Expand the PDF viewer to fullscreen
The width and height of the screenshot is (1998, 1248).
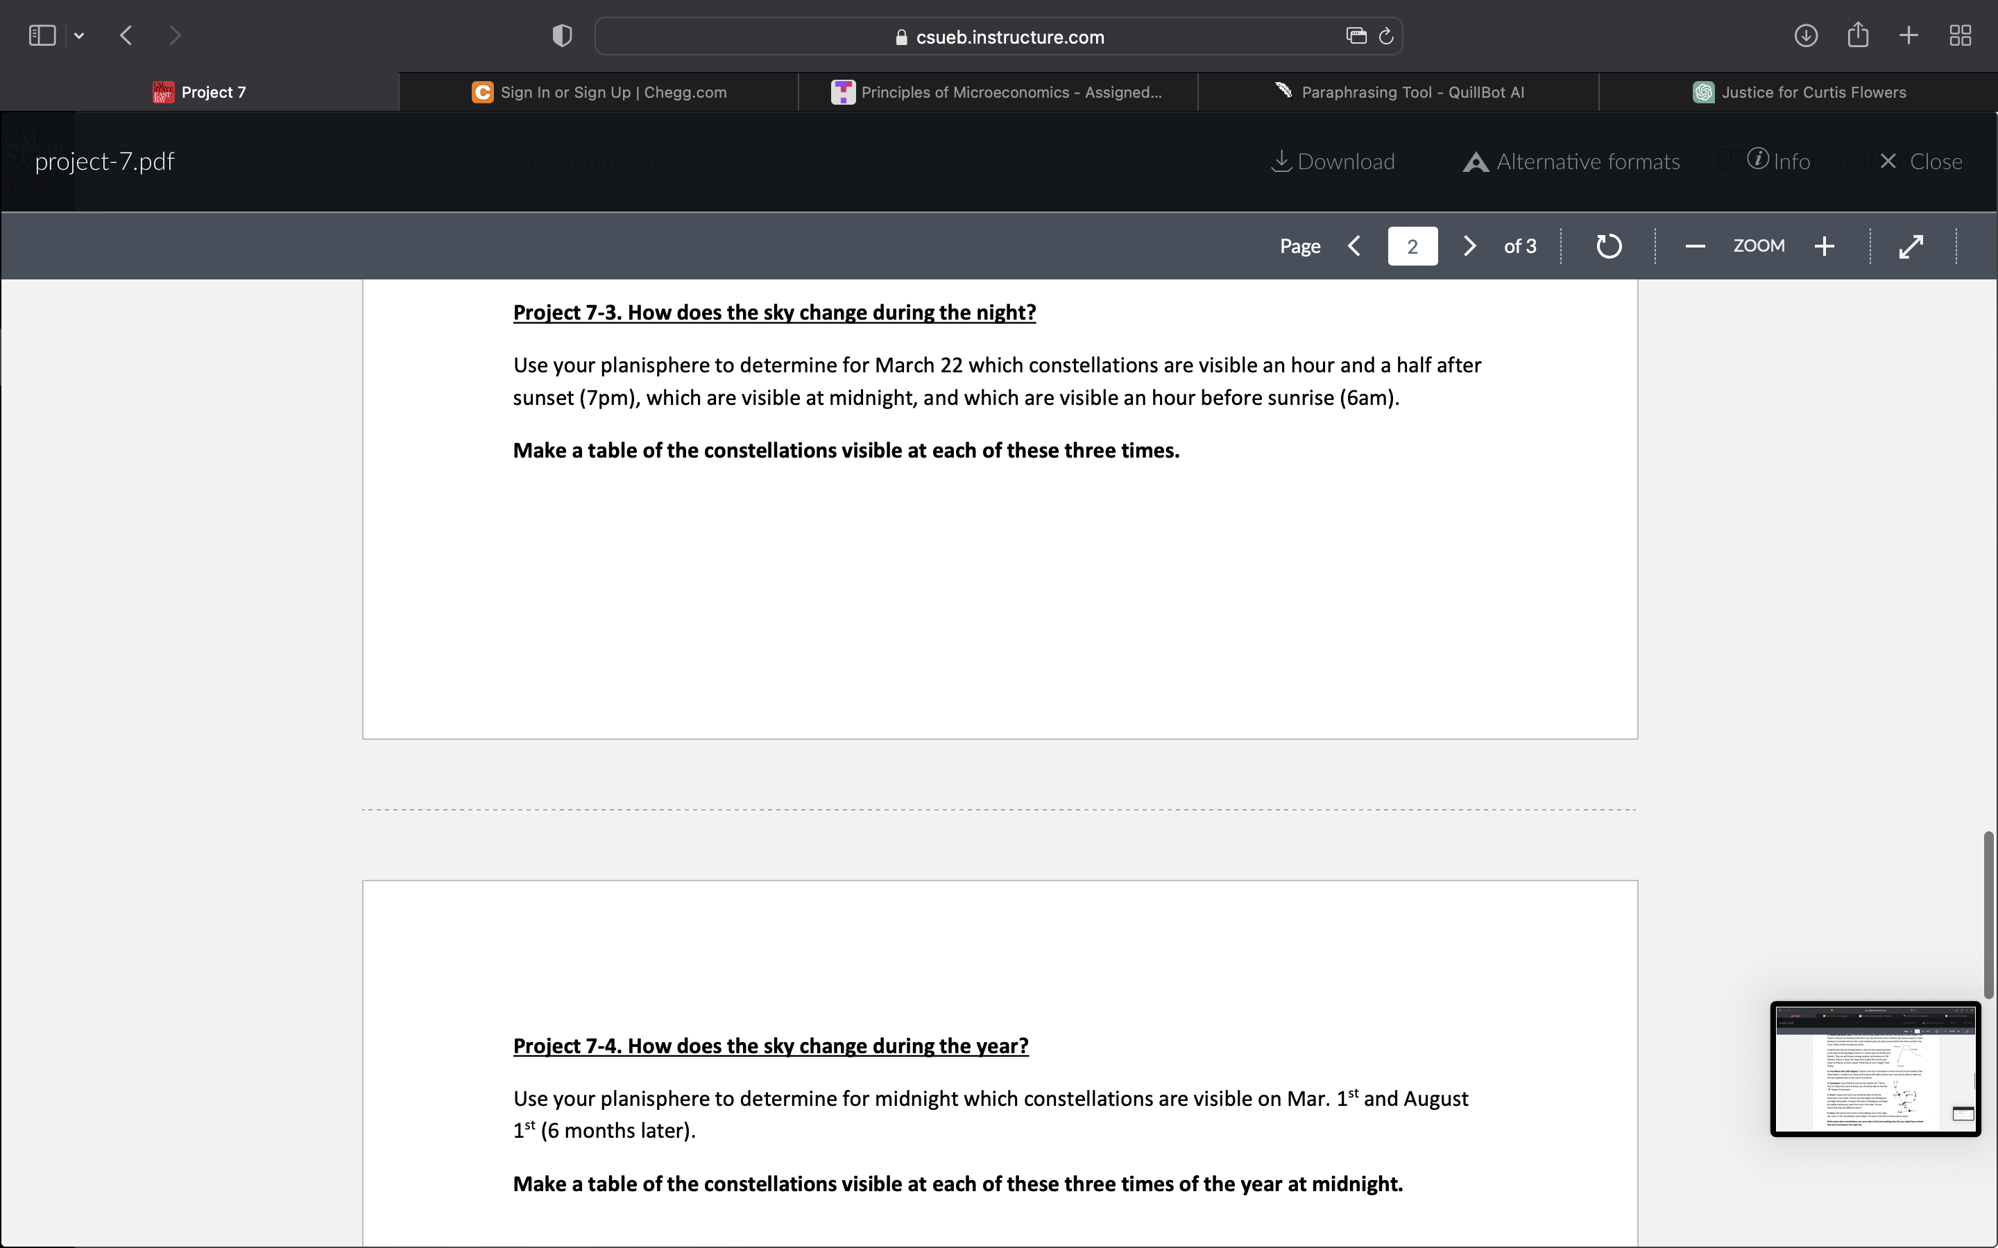click(x=1911, y=246)
